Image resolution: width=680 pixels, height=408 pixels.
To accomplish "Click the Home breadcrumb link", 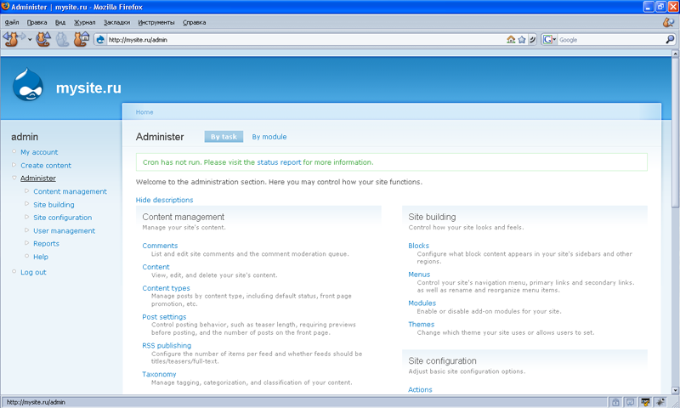I will click(x=144, y=112).
